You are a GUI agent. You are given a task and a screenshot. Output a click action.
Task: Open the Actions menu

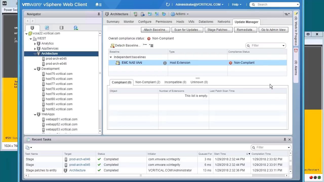(x=179, y=14)
